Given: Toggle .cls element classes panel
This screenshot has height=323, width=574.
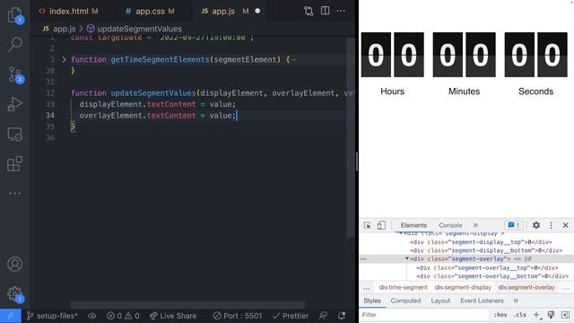Looking at the screenshot, I should tap(520, 315).
